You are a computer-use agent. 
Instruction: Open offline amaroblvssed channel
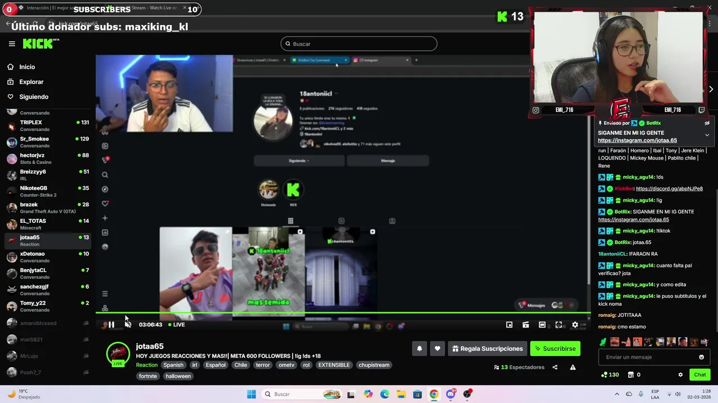tap(48, 323)
